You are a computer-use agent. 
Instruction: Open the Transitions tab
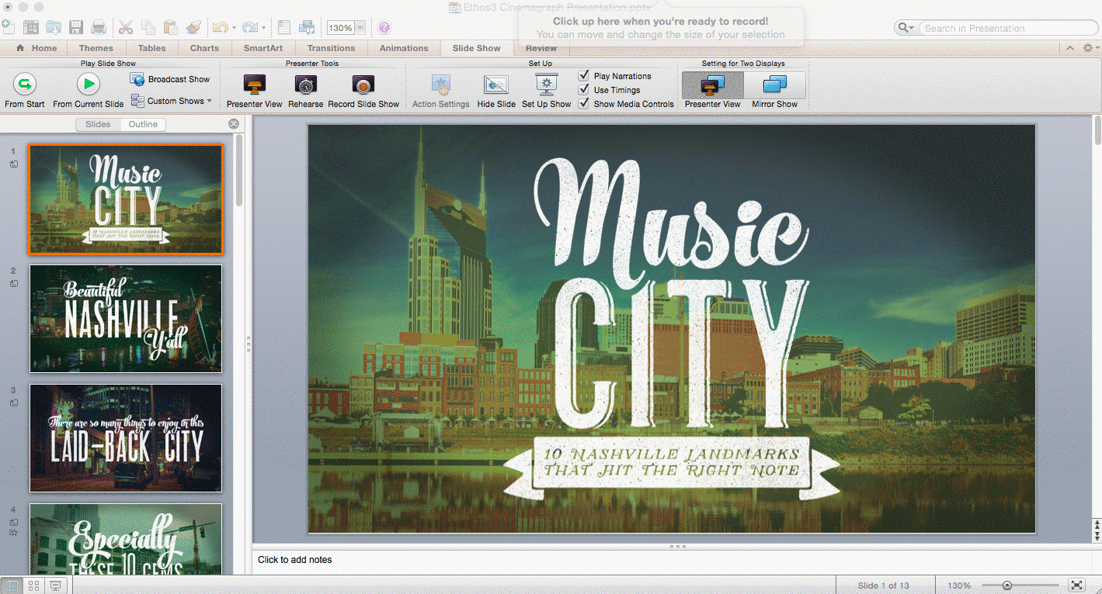tap(332, 48)
